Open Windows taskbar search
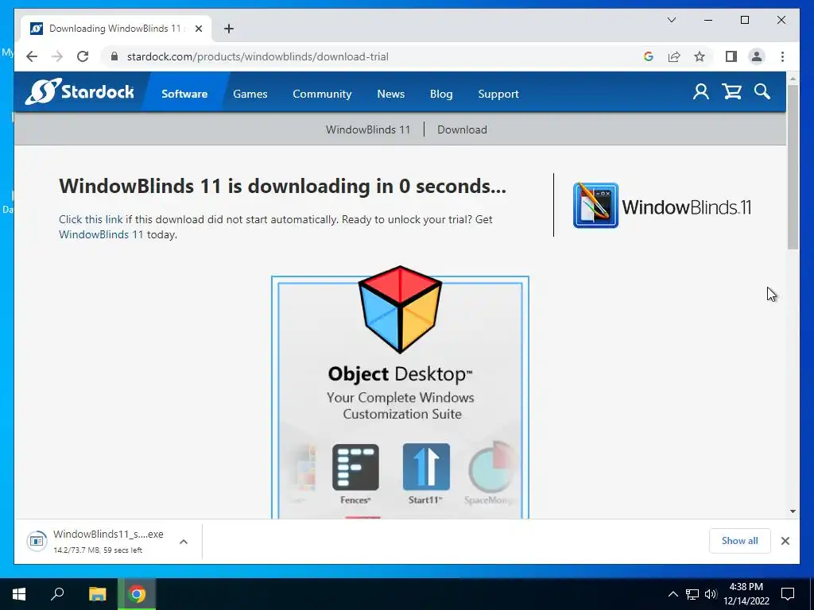The height and width of the screenshot is (610, 814). 57,594
